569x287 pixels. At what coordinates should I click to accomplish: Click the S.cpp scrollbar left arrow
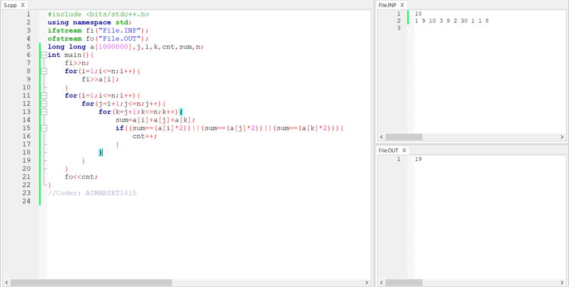pos(6,283)
